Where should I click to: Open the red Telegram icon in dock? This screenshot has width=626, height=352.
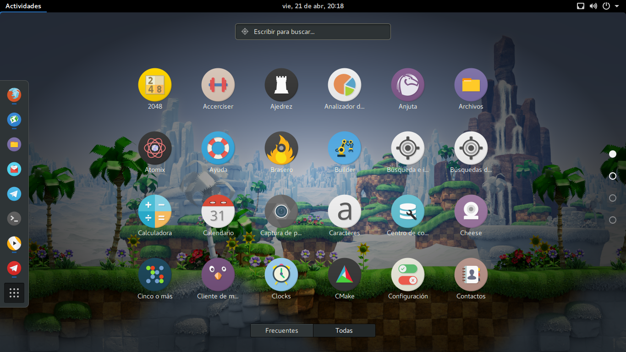[x=14, y=268]
